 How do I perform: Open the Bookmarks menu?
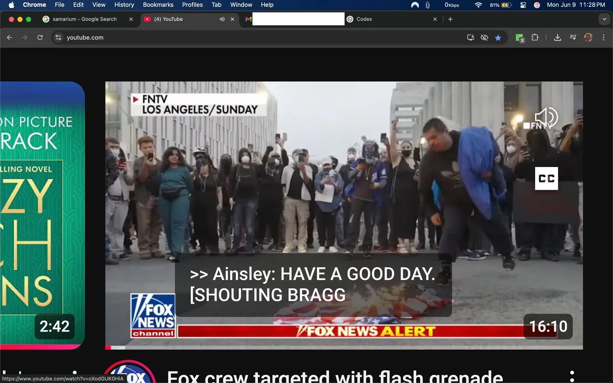pos(158,5)
